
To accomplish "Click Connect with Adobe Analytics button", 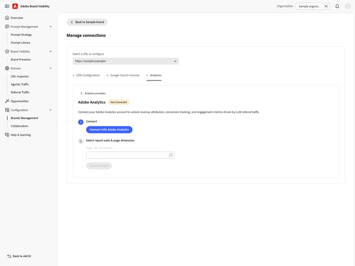I will click(x=109, y=130).
